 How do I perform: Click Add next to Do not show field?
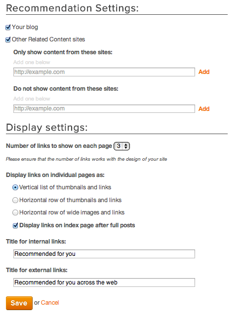click(203, 109)
